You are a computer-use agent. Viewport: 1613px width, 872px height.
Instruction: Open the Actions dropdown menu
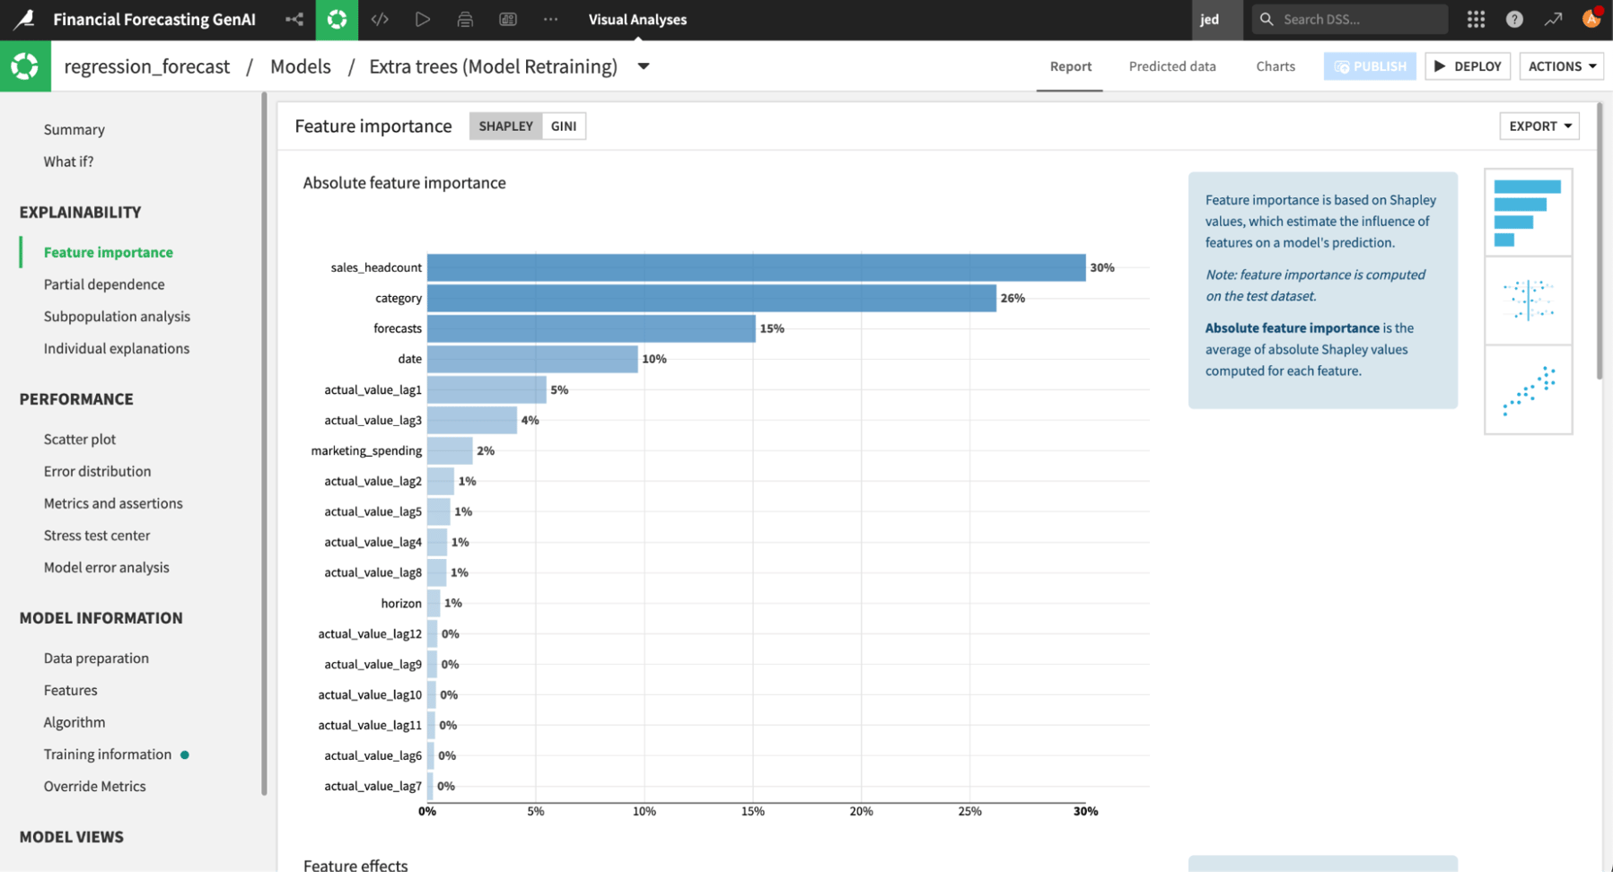click(1561, 66)
